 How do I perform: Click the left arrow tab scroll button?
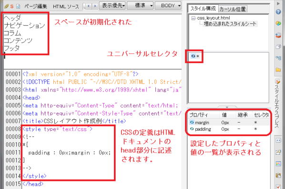pos(89,6)
